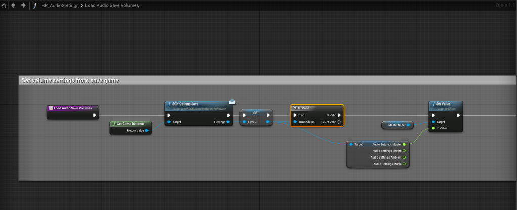The image size is (517, 210).
Task: Click the Audio Settings Ambient output pin
Action: click(x=404, y=157)
